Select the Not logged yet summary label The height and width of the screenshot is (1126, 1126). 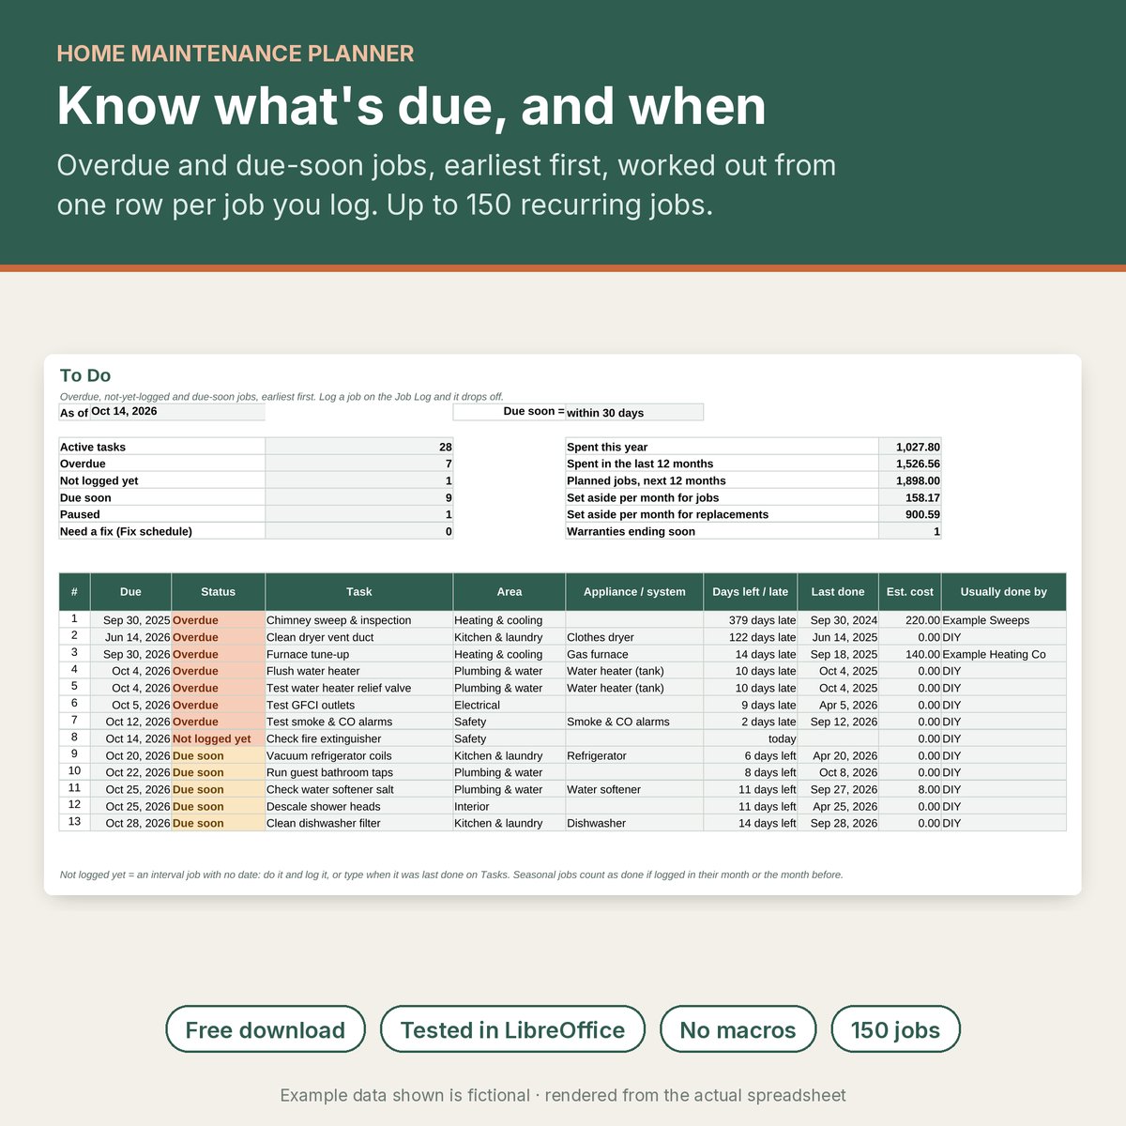pos(162,480)
